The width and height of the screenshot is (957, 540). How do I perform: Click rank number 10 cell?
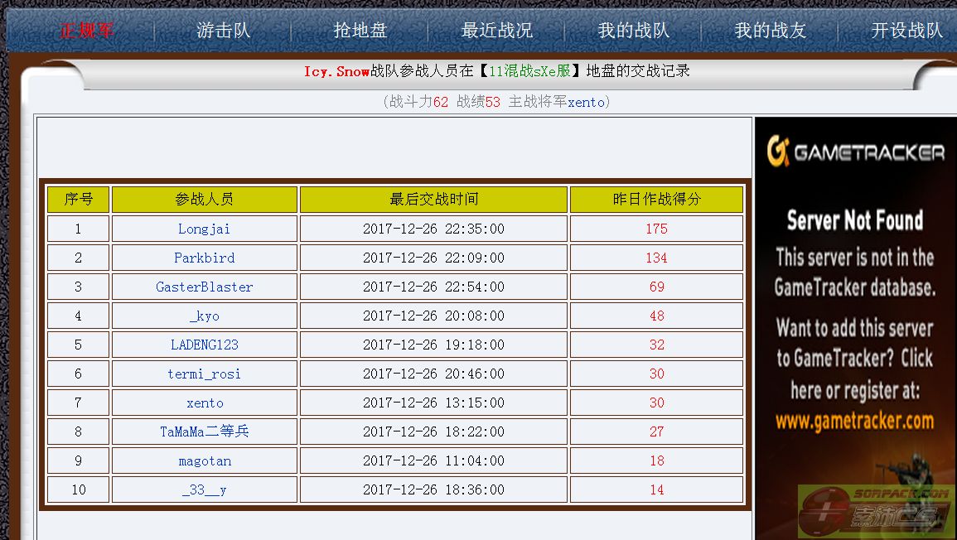[x=79, y=490]
